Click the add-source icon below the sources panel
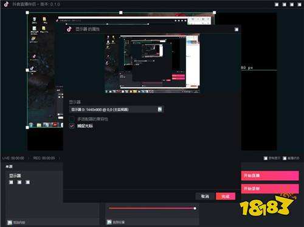This screenshot has width=304, height=227. pos(10,222)
